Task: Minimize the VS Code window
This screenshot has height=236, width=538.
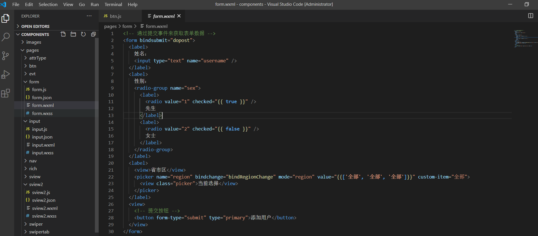Action: (510, 4)
